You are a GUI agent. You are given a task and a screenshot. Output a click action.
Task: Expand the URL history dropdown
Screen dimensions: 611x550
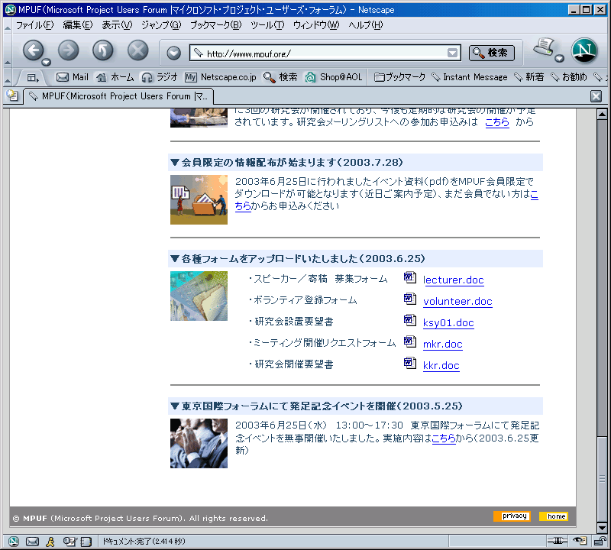[452, 53]
